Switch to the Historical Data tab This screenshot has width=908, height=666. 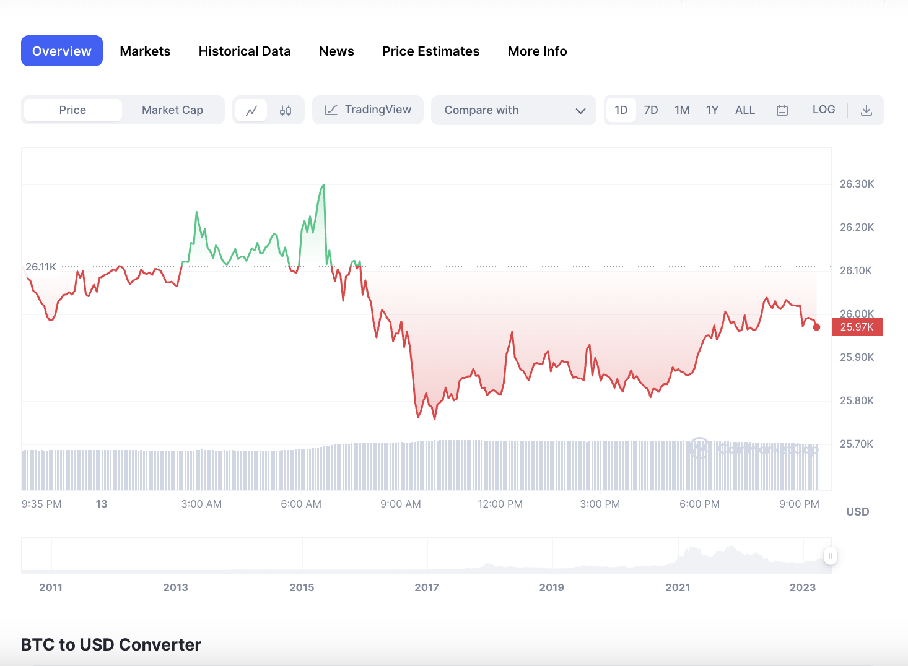pyautogui.click(x=245, y=51)
